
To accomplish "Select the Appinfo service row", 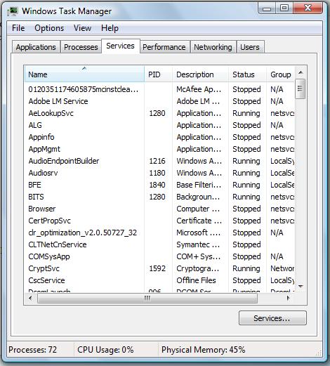I will (159, 137).
